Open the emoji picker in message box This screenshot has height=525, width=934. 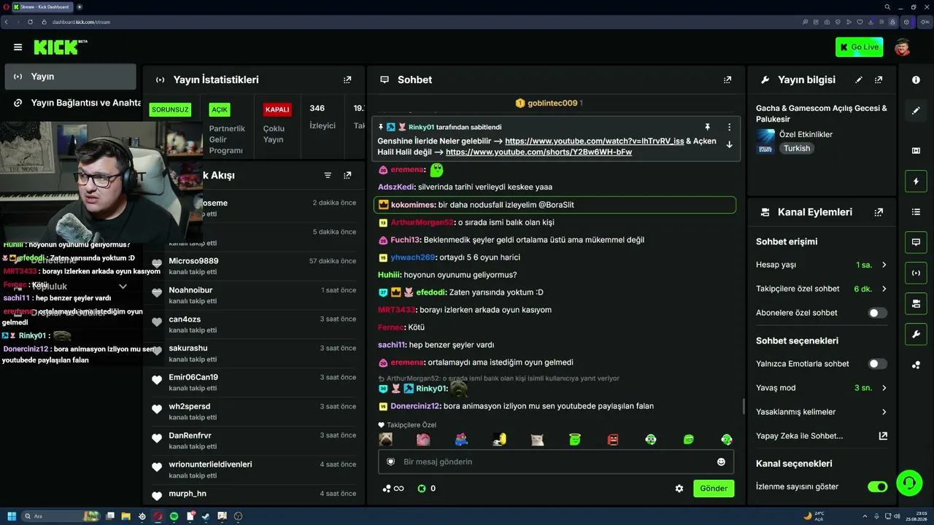[x=721, y=462]
